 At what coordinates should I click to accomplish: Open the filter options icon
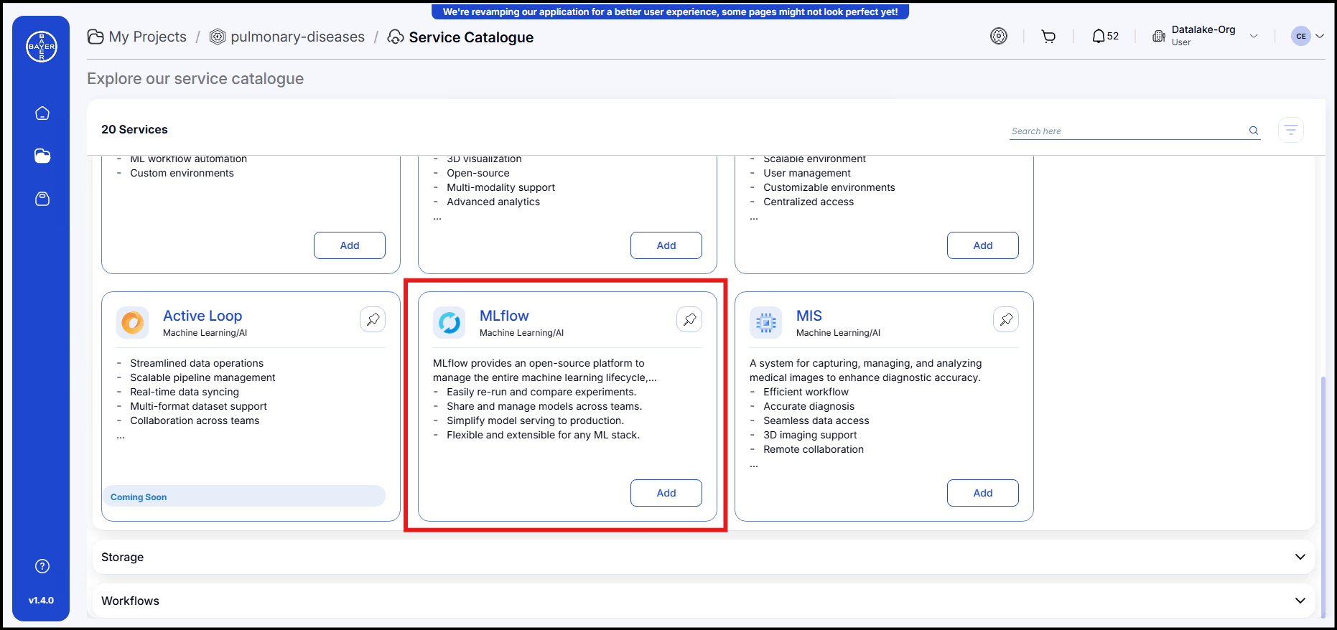[1291, 130]
